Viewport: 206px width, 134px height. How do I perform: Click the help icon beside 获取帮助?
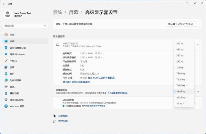(x=54, y=116)
